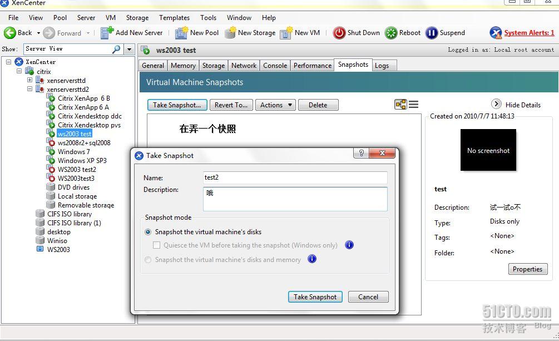The height and width of the screenshot is (341, 559).
Task: Click the Take Snapshot dialog help button
Action: [361, 153]
